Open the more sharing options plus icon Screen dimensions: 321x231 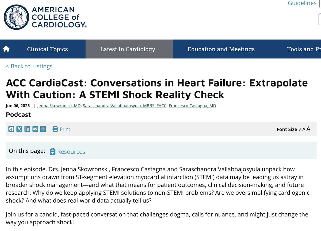coord(43,129)
